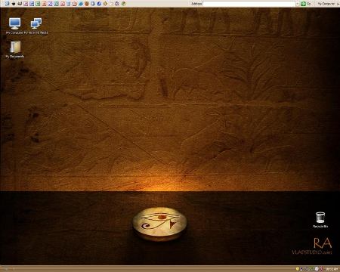Select the My Computer desktop icon
Viewport: 340px width, 272px height.
click(x=14, y=26)
